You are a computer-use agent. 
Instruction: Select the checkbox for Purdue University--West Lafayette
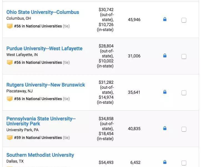click(x=184, y=56)
